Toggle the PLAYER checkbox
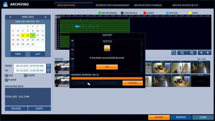The height and width of the screenshot is (121, 215). click(6, 80)
